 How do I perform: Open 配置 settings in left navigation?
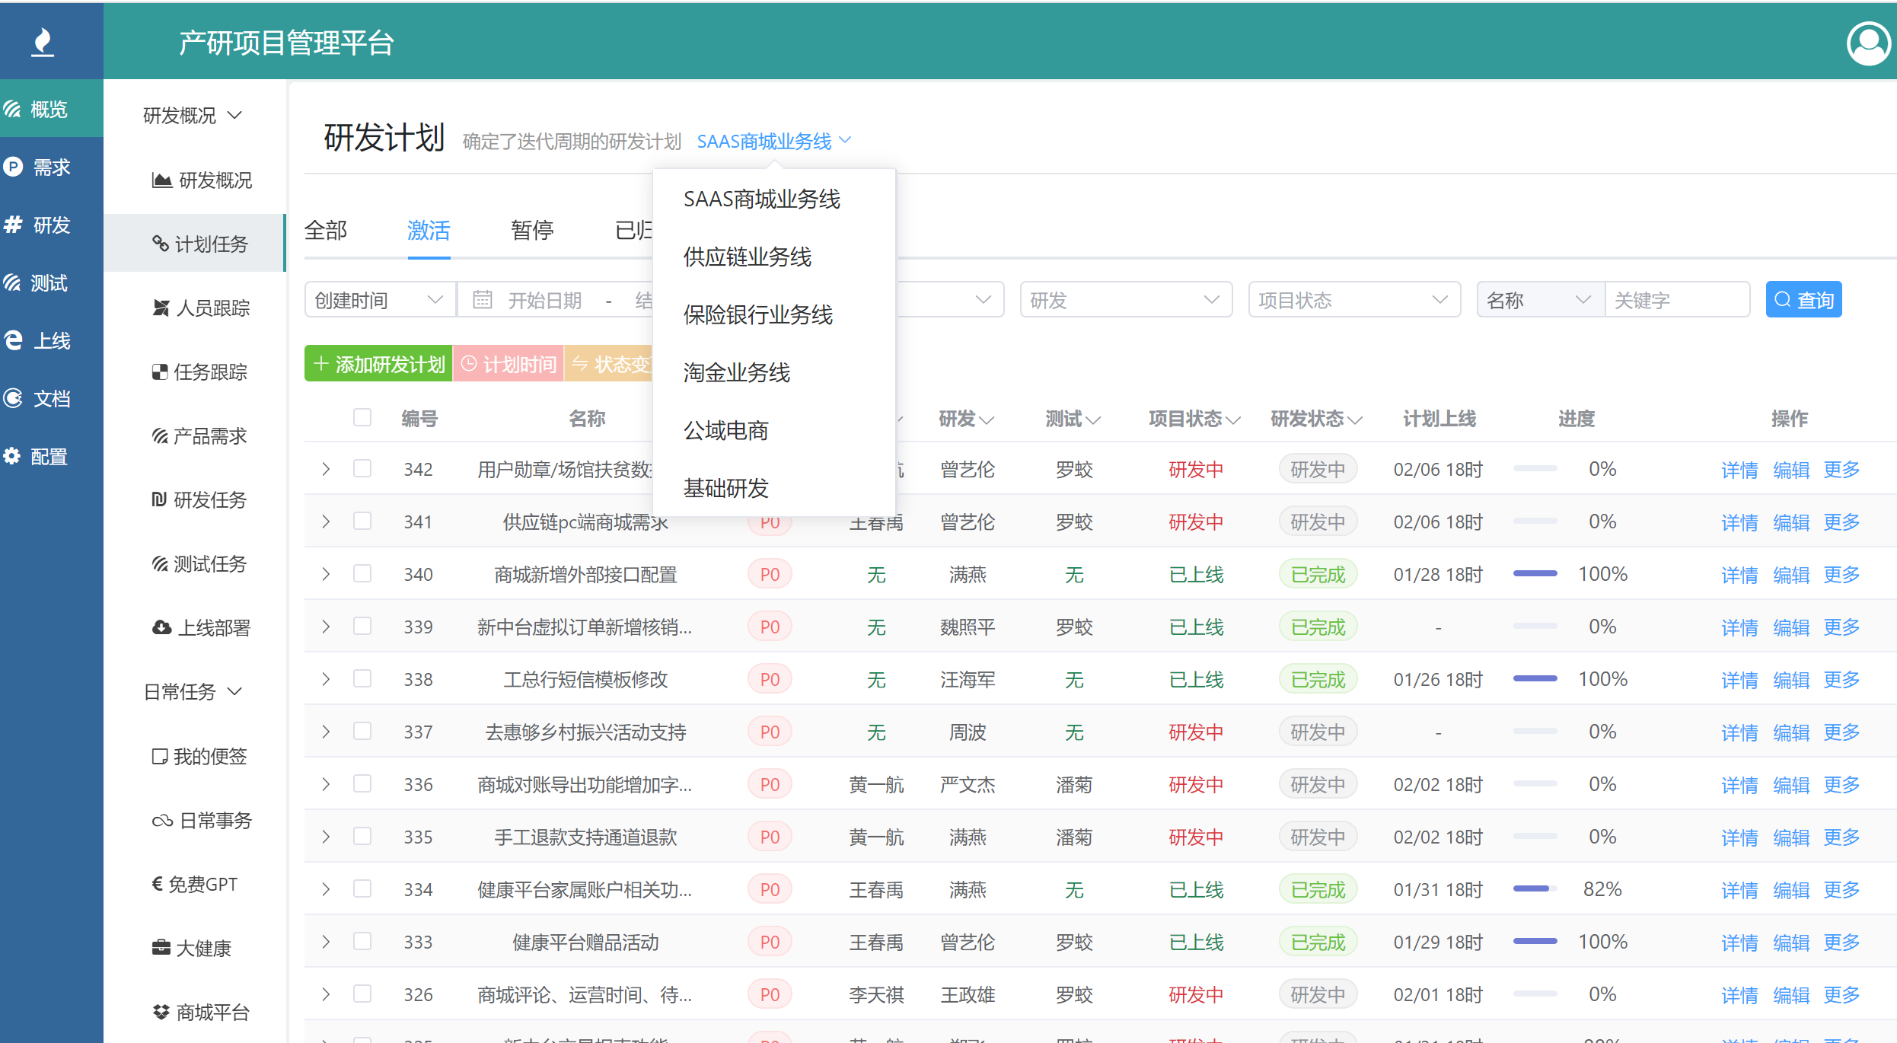(52, 457)
